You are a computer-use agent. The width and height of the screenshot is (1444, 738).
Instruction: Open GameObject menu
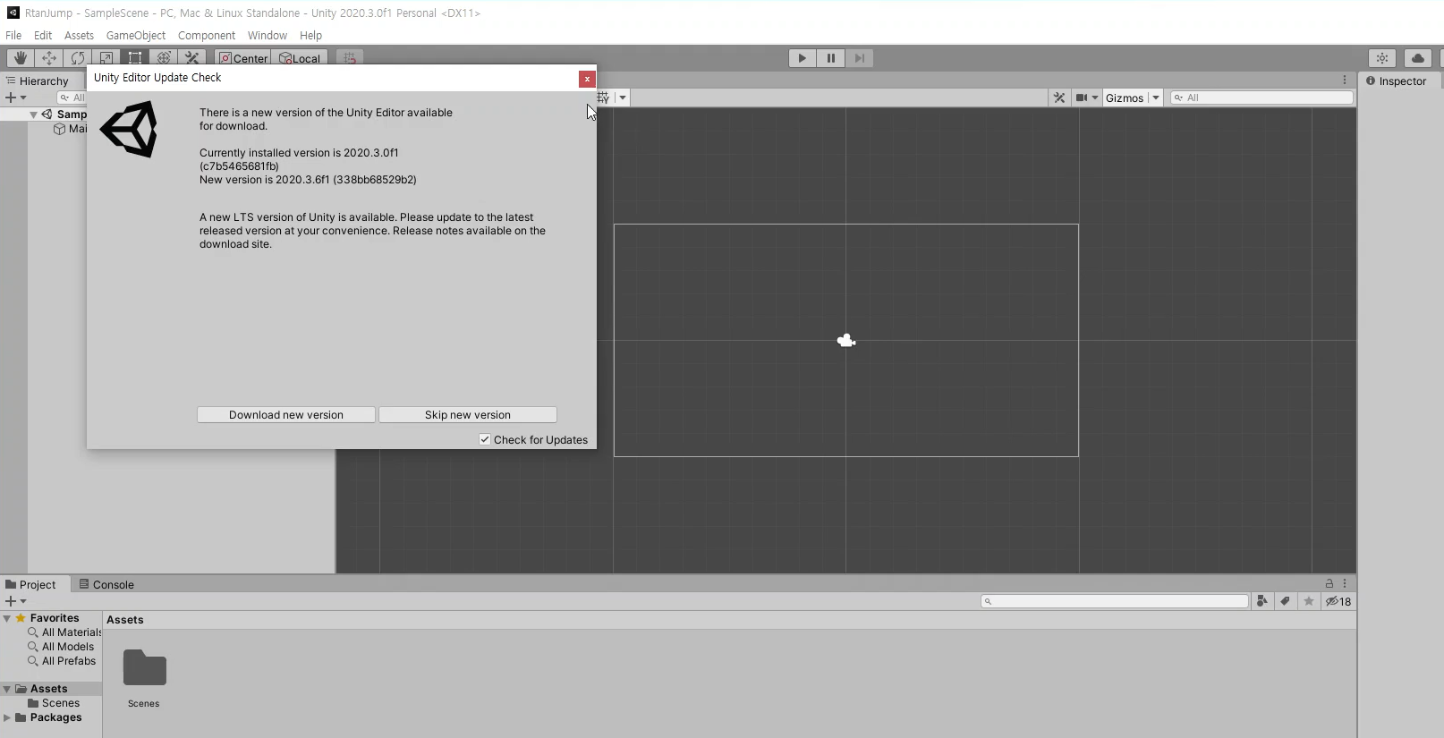(x=136, y=36)
